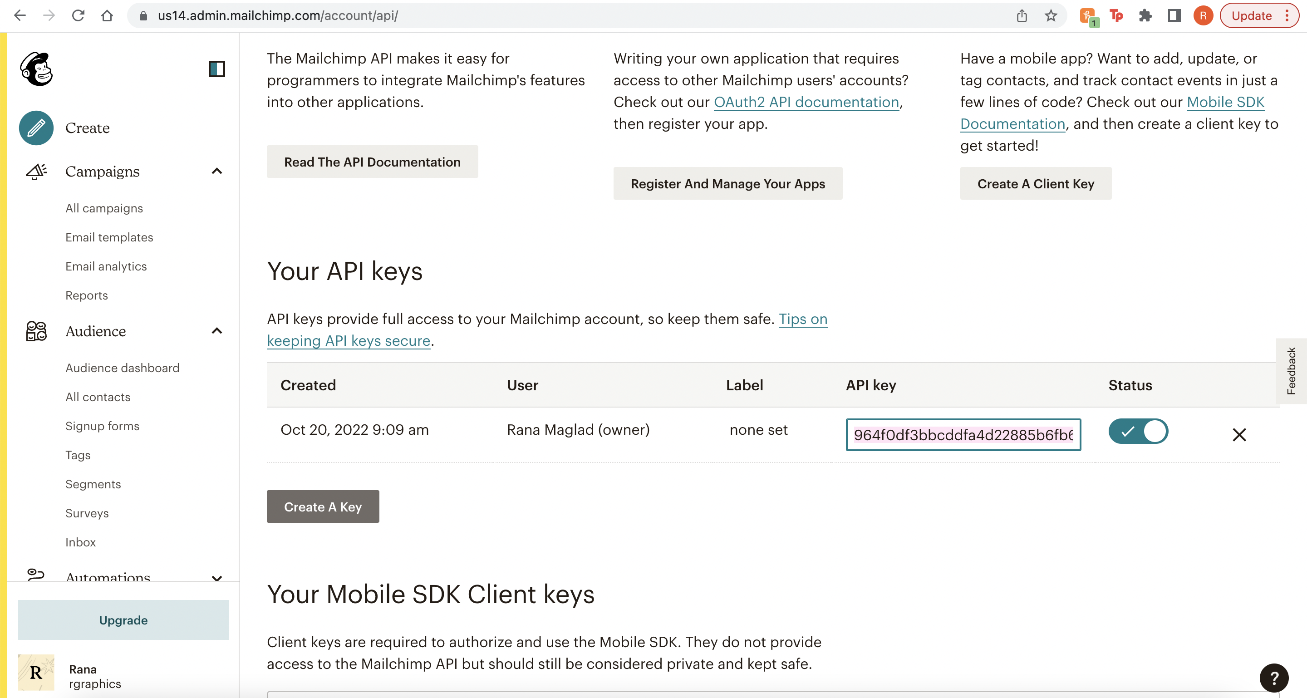Disable the API key status toggle
The image size is (1307, 698).
pyautogui.click(x=1138, y=431)
